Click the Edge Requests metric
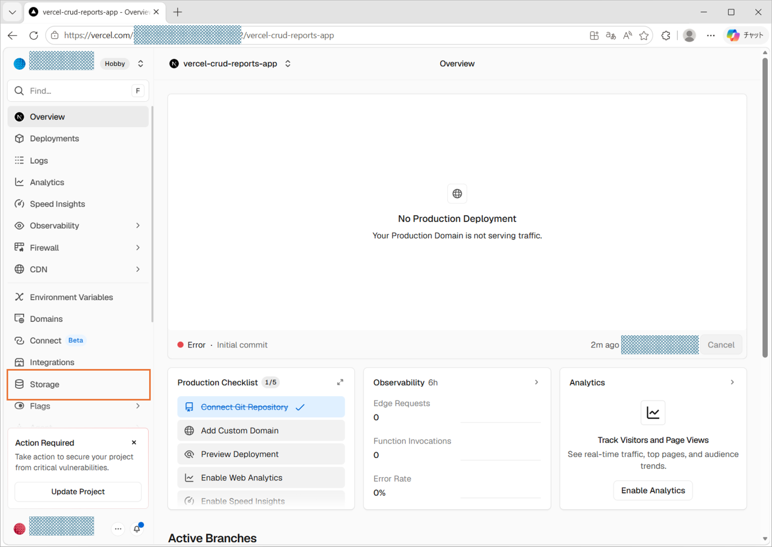This screenshot has height=547, width=772. coord(457,411)
